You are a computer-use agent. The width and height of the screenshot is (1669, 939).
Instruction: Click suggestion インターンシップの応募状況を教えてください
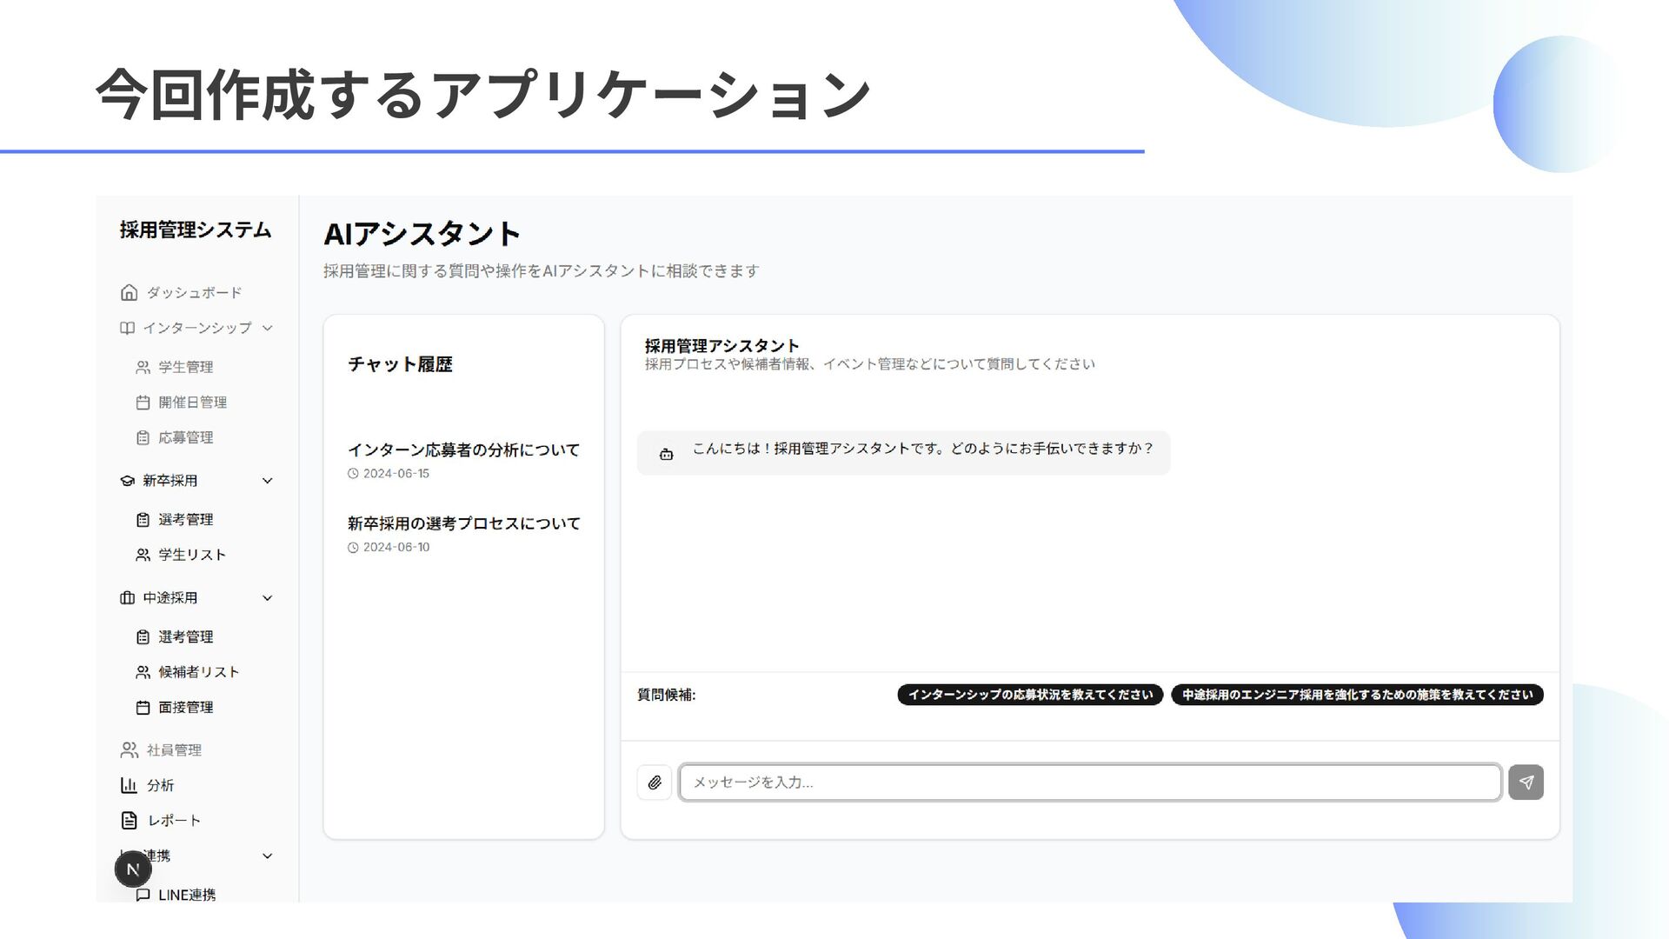pyautogui.click(x=1030, y=695)
